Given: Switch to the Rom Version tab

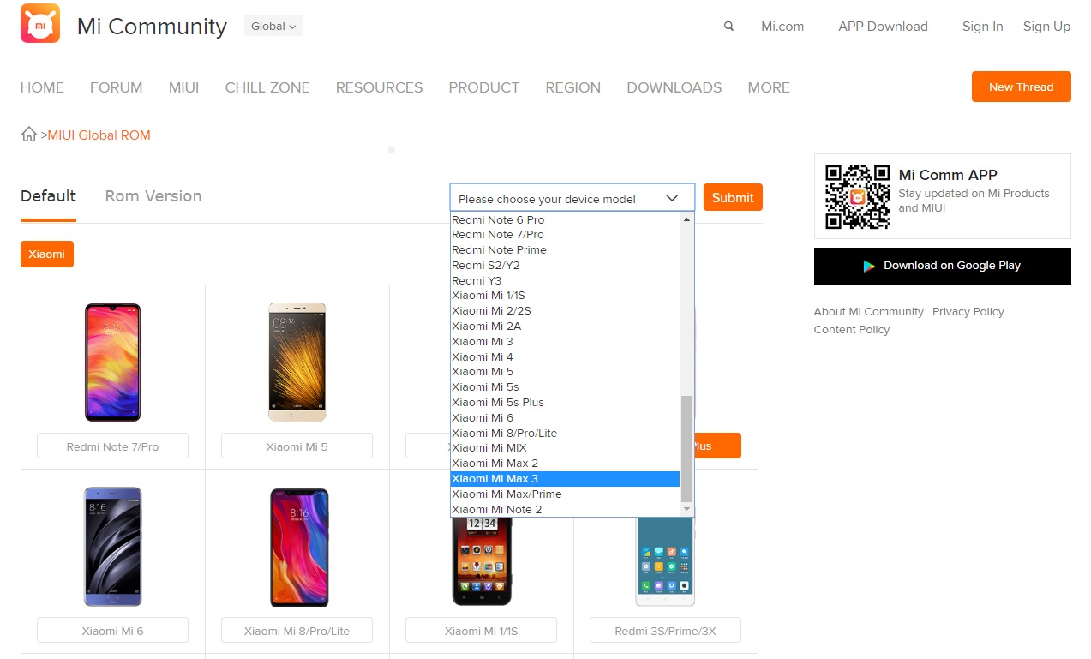Looking at the screenshot, I should pos(153,196).
